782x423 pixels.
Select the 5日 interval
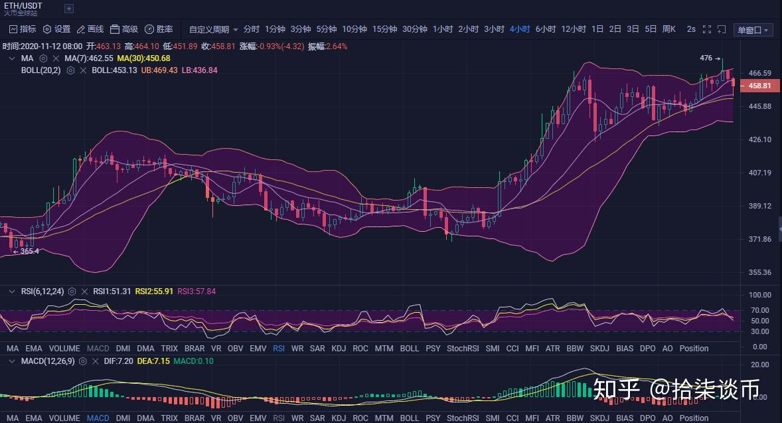coord(651,29)
